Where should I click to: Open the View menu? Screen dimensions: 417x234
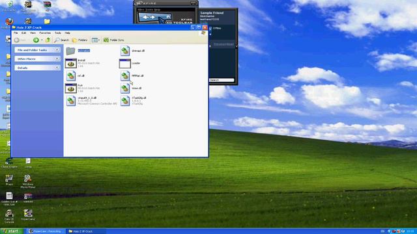tap(33, 33)
